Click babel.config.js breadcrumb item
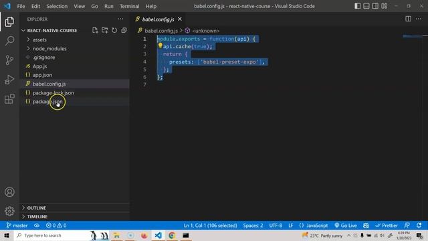 pyautogui.click(x=161, y=31)
